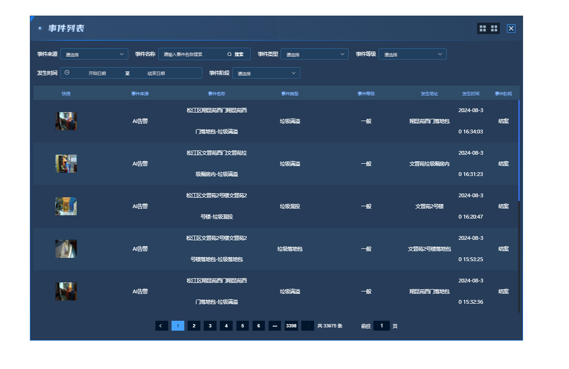Screen dimensions: 569x369
Task: Click the 前往 page number input
Action: tap(381, 326)
